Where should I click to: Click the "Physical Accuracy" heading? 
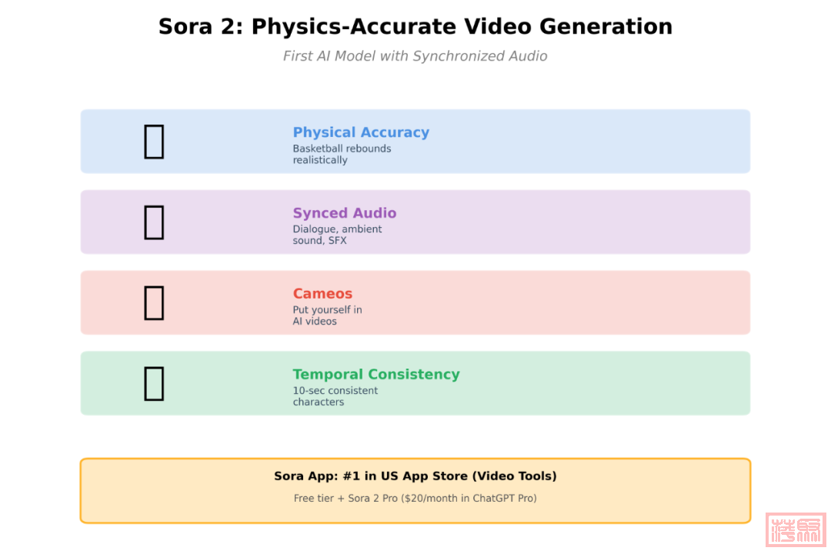(x=361, y=132)
